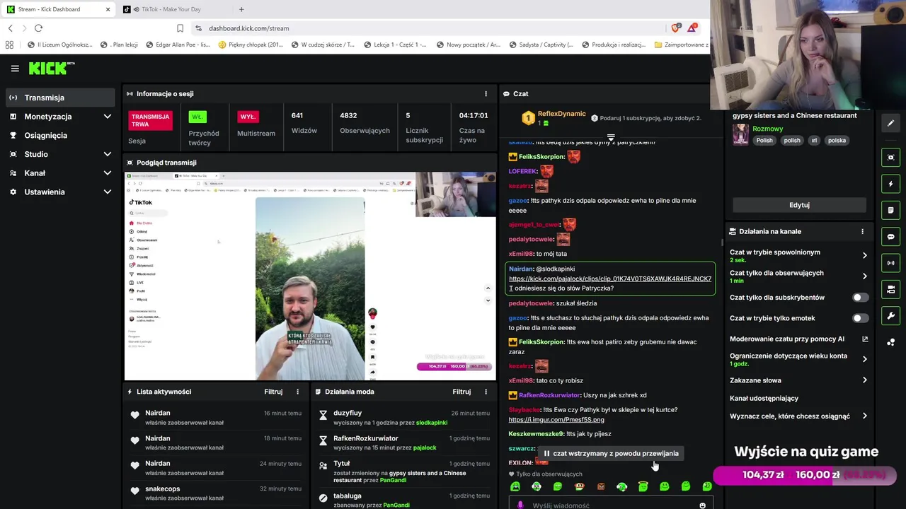
Task: Toggle Czat w trybie tylko emotek switch
Action: [x=860, y=318]
